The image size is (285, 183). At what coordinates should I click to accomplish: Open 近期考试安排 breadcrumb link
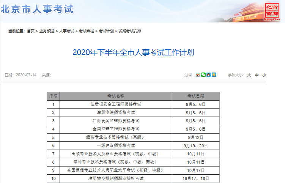pyautogui.click(x=130, y=31)
